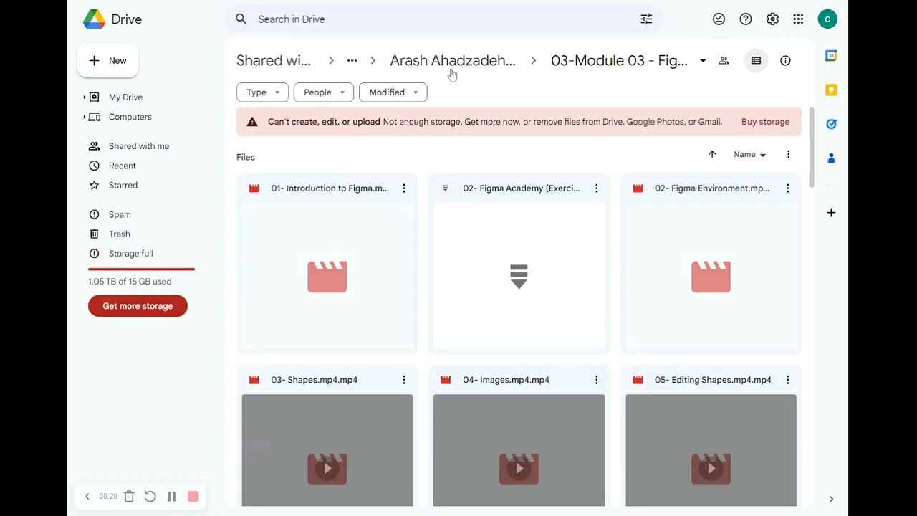Open the folder details info icon
This screenshot has height=516, width=917.
[785, 61]
